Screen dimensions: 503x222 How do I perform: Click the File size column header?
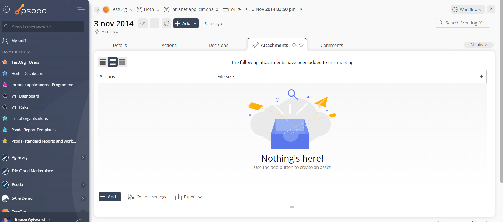[x=225, y=77]
